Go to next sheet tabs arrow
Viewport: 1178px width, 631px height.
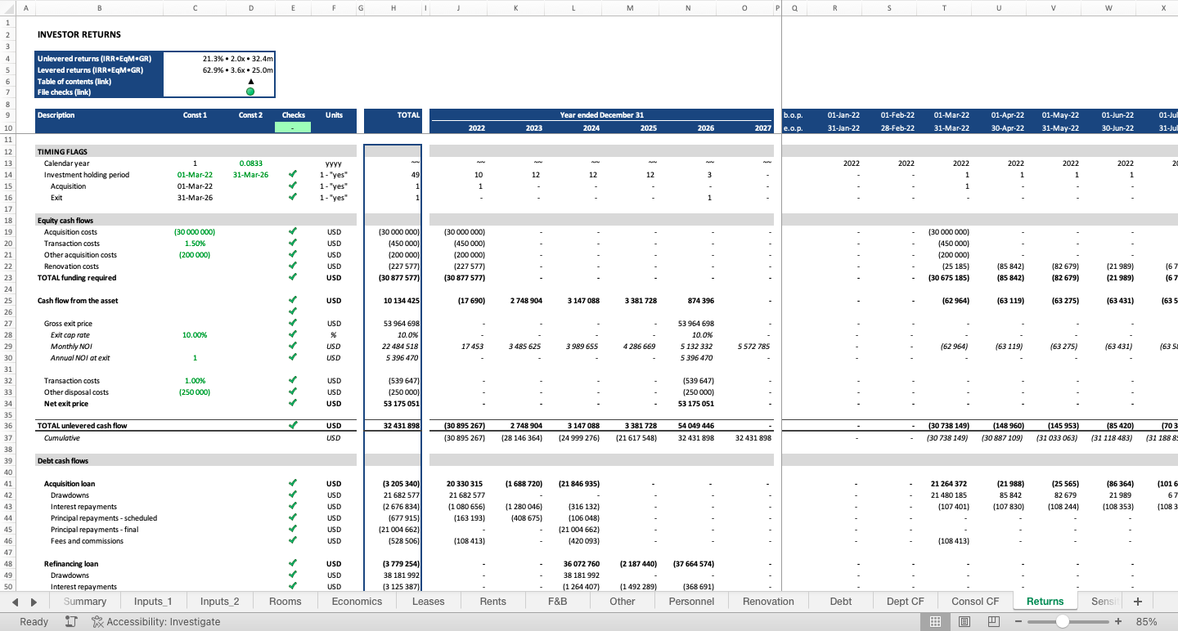[34, 602]
